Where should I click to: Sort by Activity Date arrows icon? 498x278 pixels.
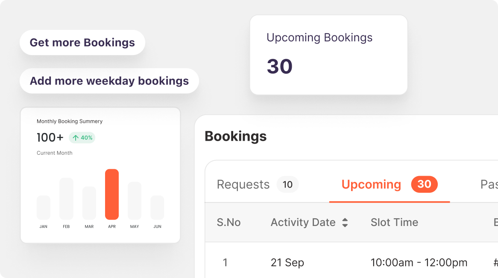pyautogui.click(x=345, y=223)
